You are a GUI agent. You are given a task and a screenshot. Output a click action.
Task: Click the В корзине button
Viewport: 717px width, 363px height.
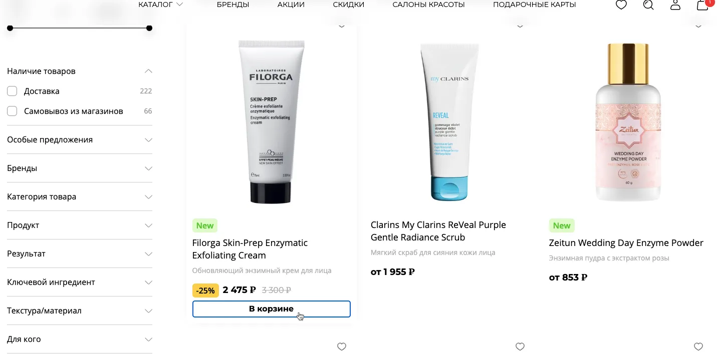[x=272, y=309]
